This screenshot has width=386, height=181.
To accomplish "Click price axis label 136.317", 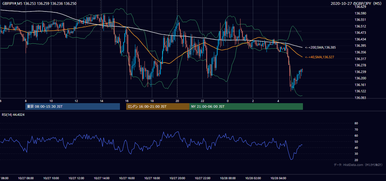I will pos(360,59).
